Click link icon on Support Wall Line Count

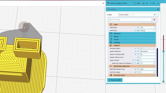point(138,57)
